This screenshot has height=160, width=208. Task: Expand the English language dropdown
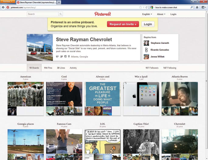[147, 14]
